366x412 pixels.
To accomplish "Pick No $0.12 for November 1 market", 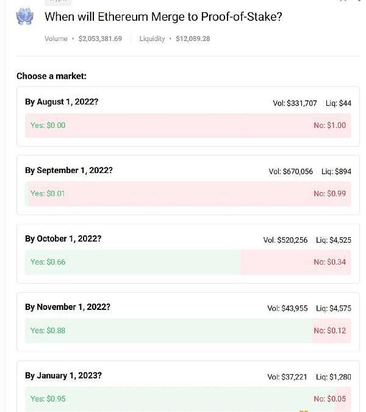I will 329,331.
